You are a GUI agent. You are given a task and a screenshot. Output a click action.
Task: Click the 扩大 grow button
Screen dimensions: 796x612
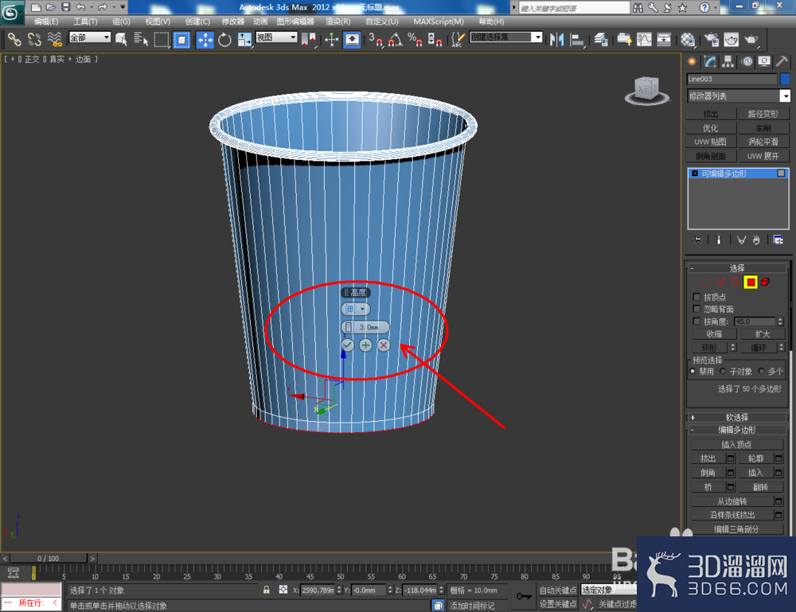[763, 334]
